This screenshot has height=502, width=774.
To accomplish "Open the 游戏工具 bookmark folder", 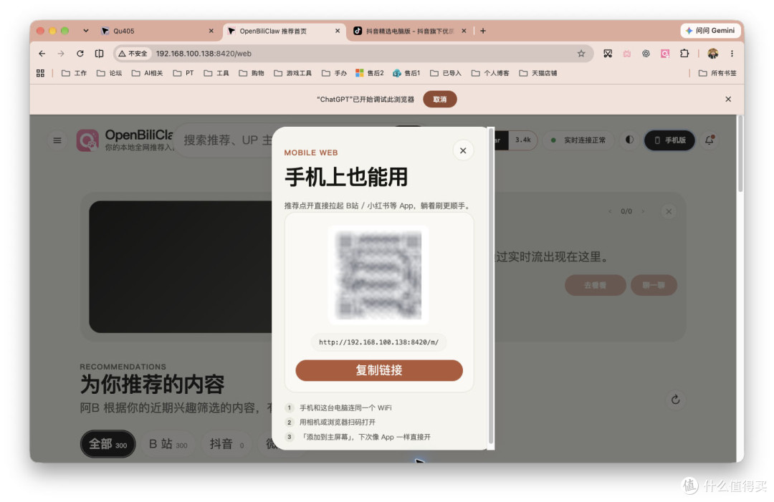I will tap(292, 73).
